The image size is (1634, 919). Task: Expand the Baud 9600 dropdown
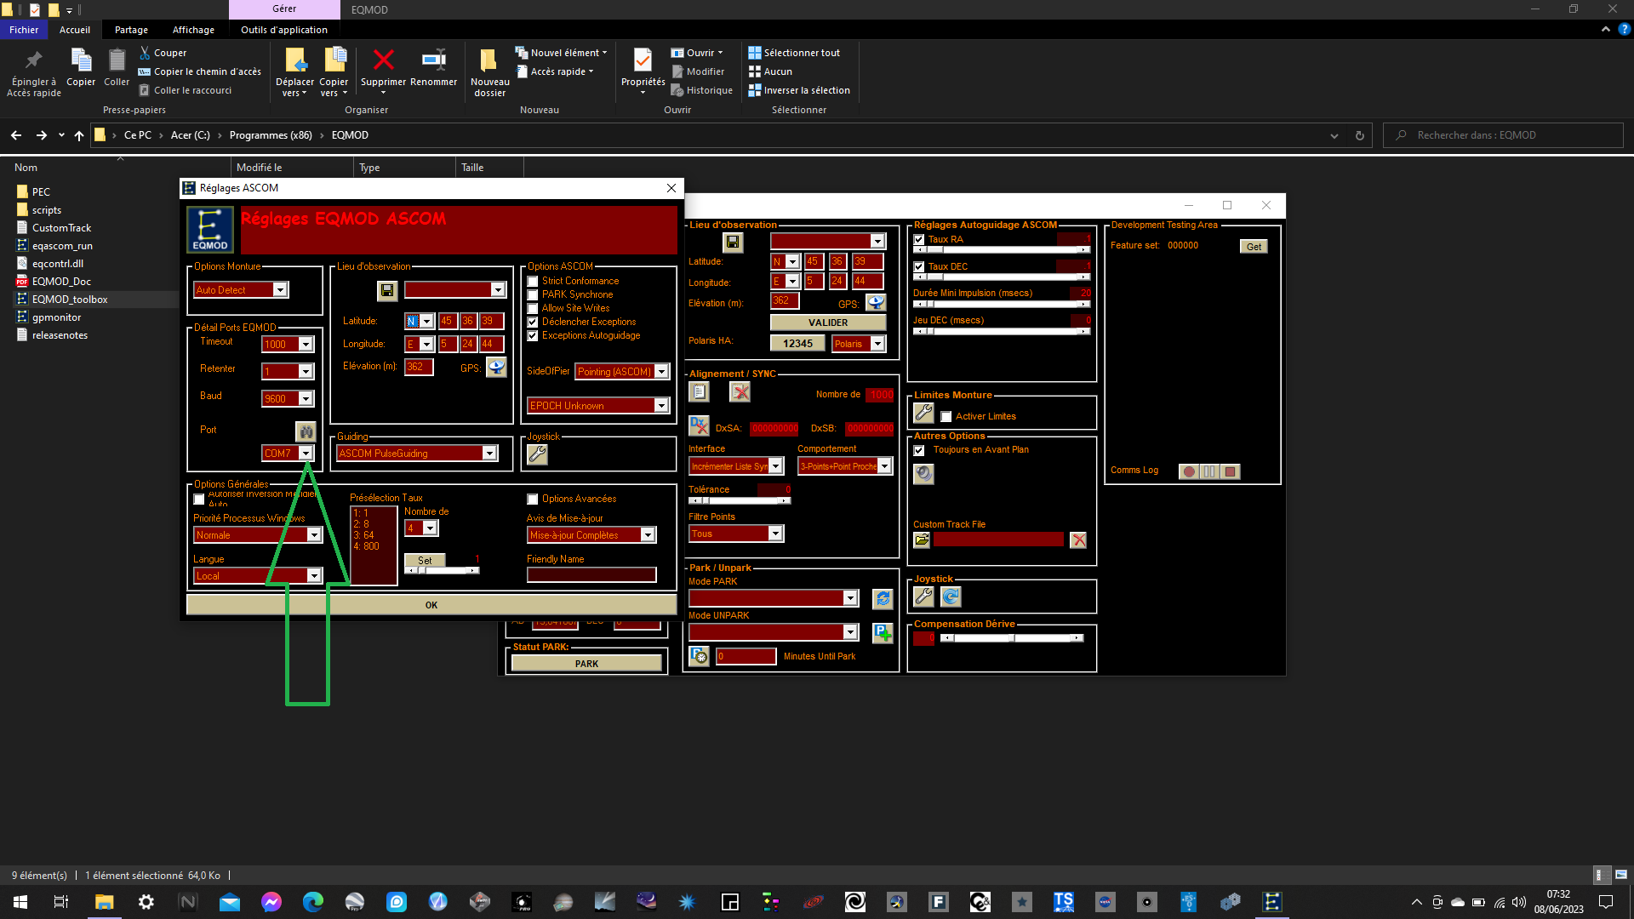306,399
